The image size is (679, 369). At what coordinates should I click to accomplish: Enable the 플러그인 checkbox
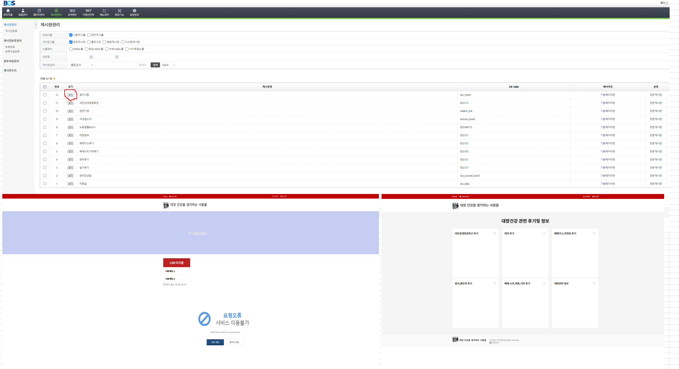coord(89,42)
